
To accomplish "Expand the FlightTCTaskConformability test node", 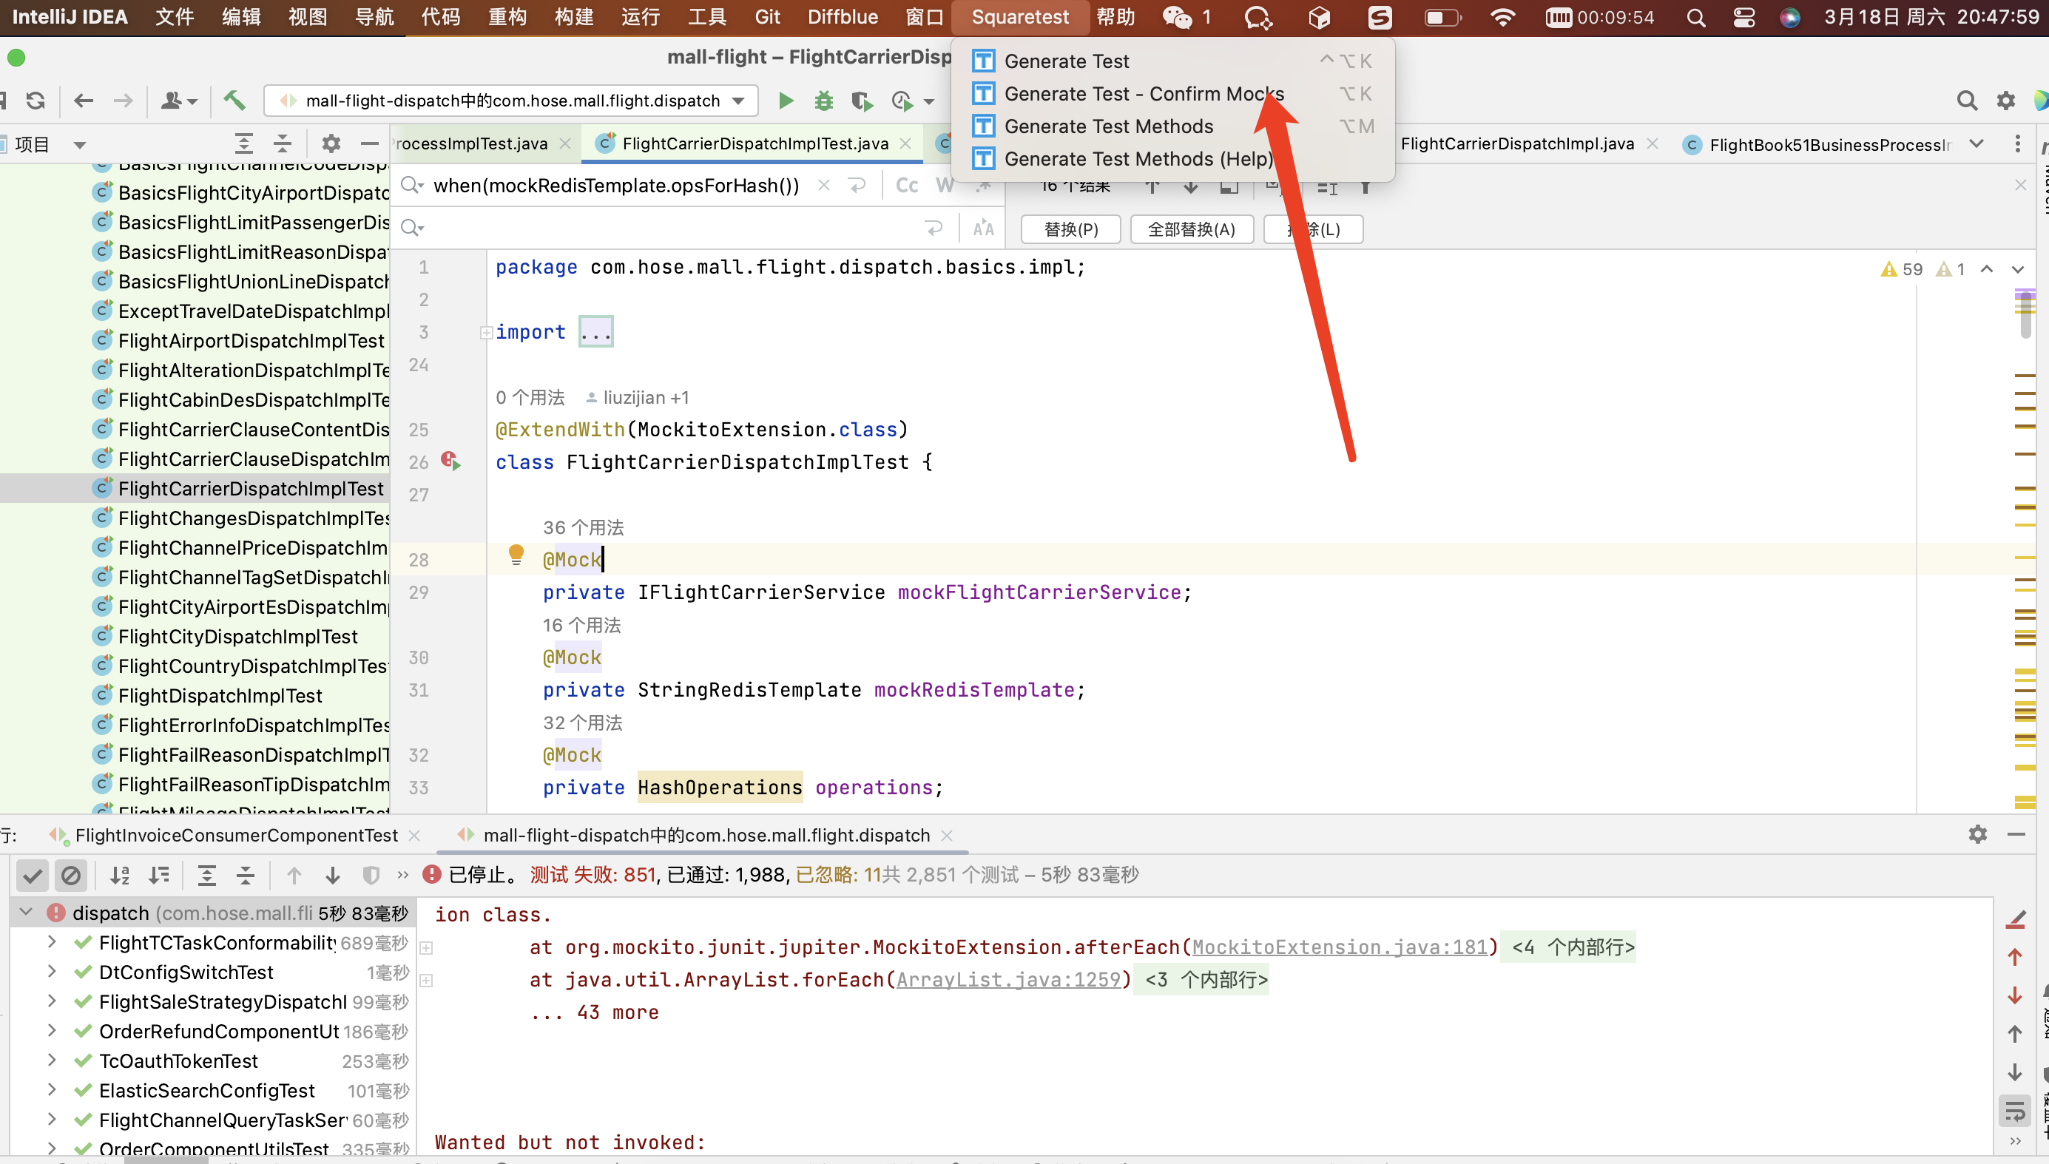I will tap(52, 941).
